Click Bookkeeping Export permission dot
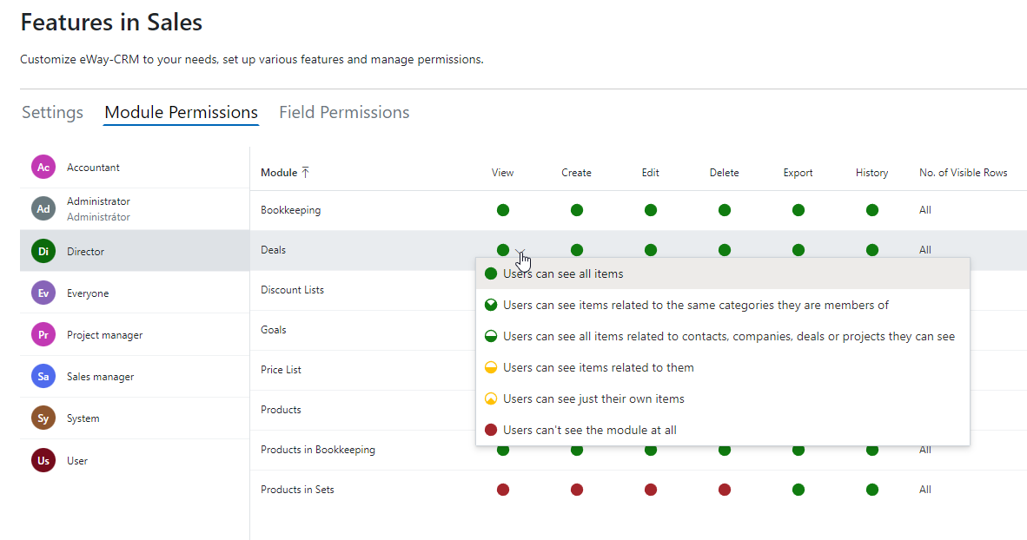Image resolution: width=1027 pixels, height=540 pixels. pyautogui.click(x=798, y=210)
